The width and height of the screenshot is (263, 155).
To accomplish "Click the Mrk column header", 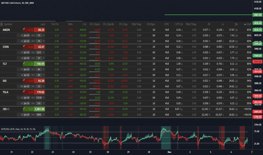I will point(71,24).
